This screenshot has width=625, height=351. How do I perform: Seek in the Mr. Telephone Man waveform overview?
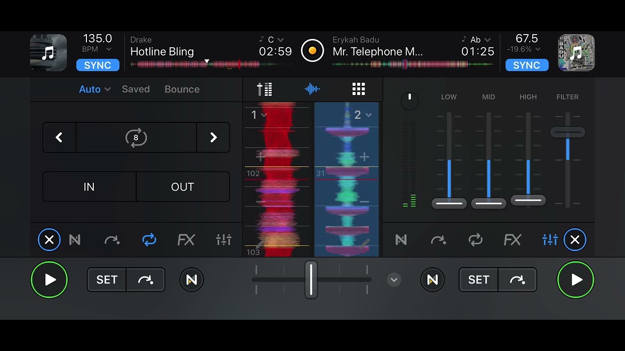coord(413,64)
